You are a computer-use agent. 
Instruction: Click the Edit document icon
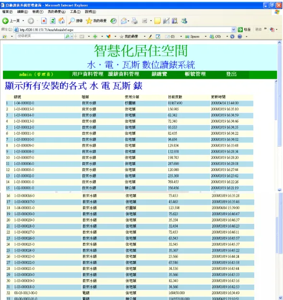point(144,21)
